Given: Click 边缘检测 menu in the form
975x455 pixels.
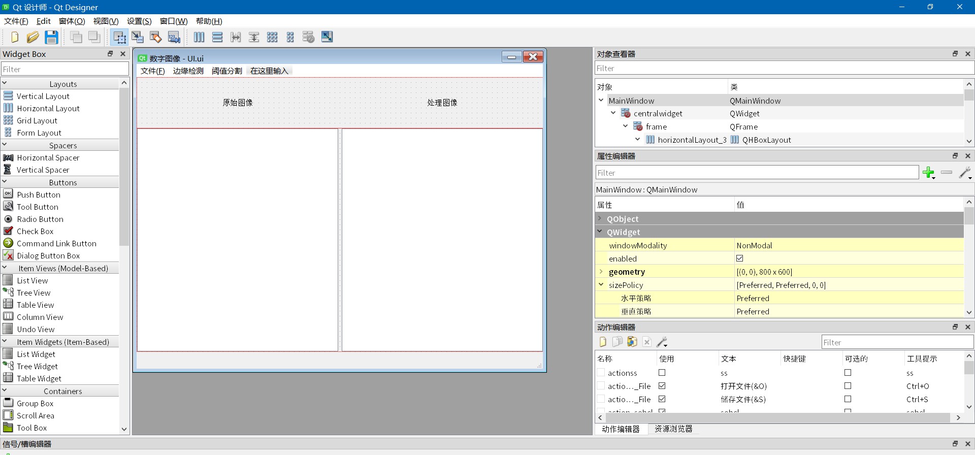Looking at the screenshot, I should pos(188,71).
